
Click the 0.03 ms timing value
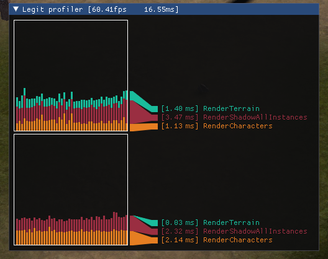(180, 222)
